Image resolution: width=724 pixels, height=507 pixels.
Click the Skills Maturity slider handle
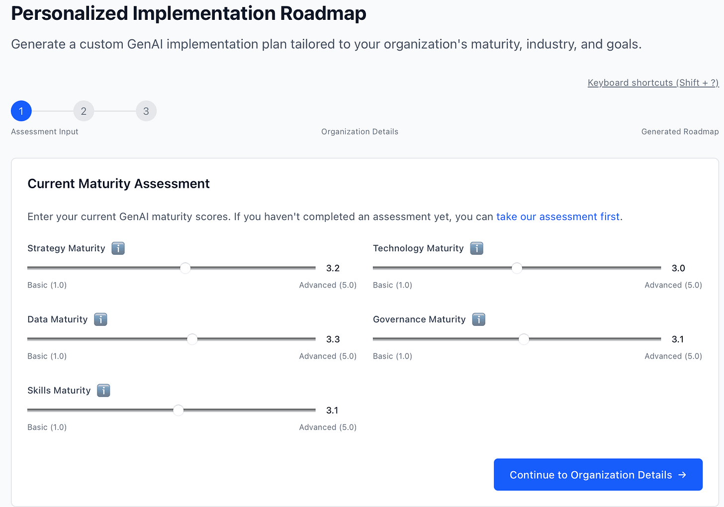tap(178, 410)
